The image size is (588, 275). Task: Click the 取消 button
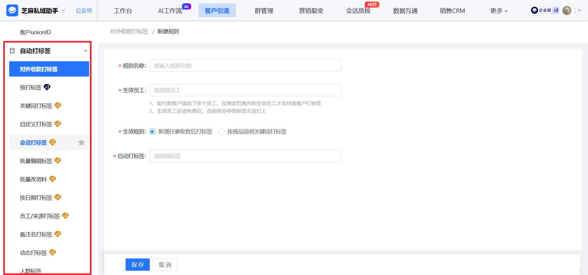click(x=165, y=265)
